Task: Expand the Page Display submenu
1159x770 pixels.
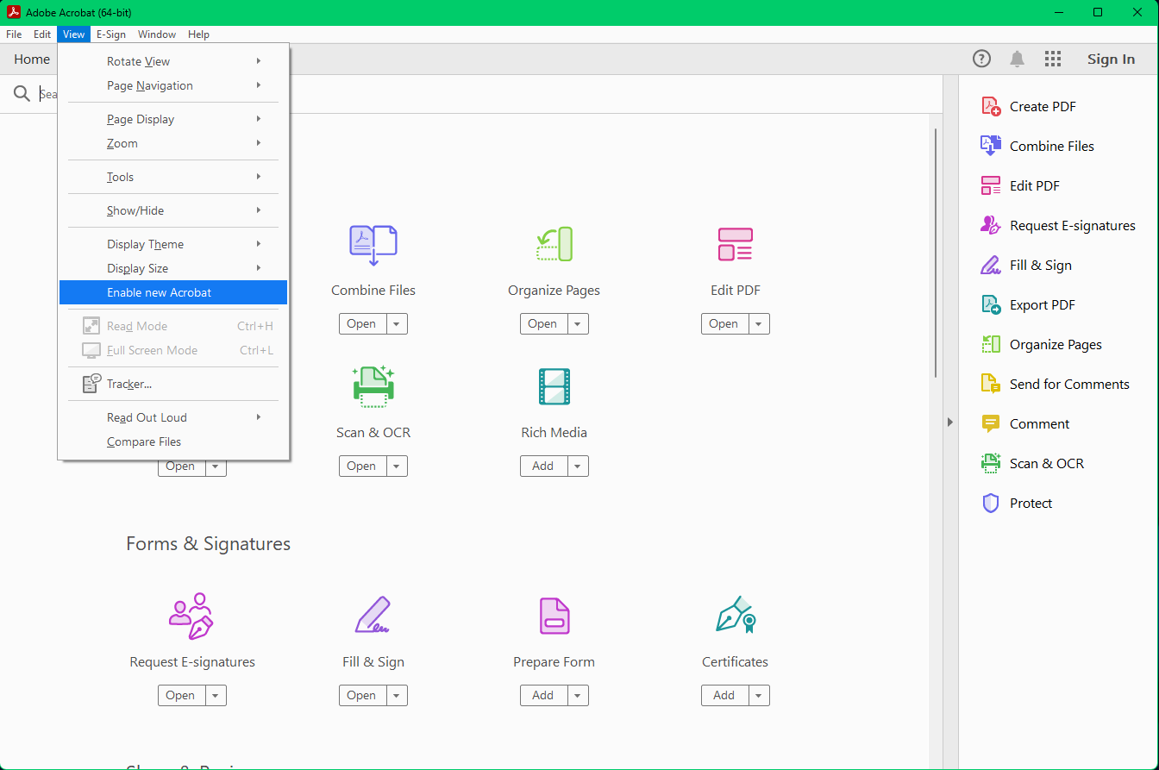Action: click(x=173, y=119)
